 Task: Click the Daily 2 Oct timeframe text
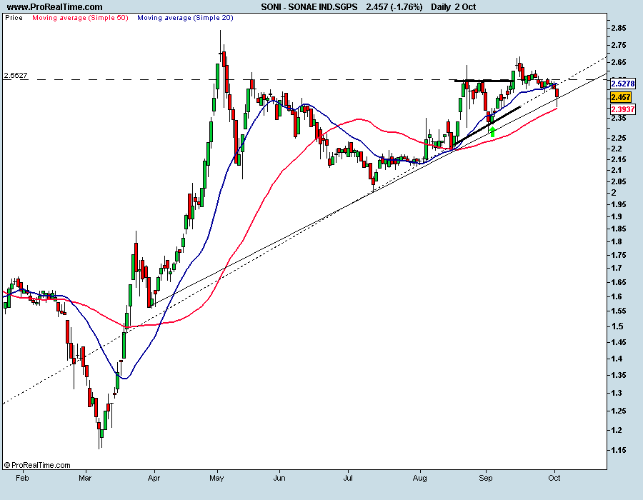pyautogui.click(x=454, y=7)
